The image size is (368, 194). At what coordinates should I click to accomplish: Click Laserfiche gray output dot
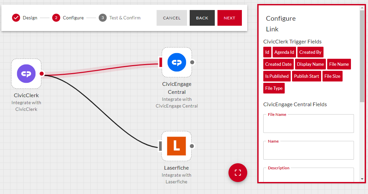[192, 146]
